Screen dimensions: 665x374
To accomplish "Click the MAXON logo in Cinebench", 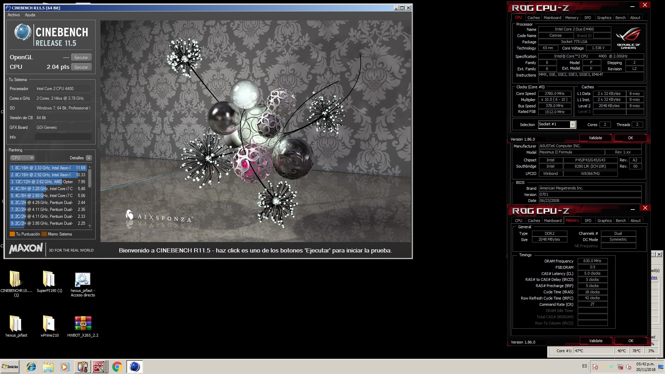I will pyautogui.click(x=26, y=248).
